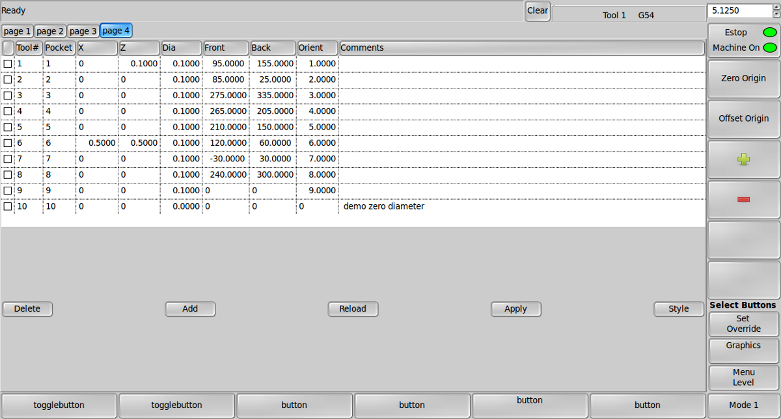Image resolution: width=781 pixels, height=419 pixels.
Task: Click the green Machine On indicator LED
Action: click(x=770, y=47)
